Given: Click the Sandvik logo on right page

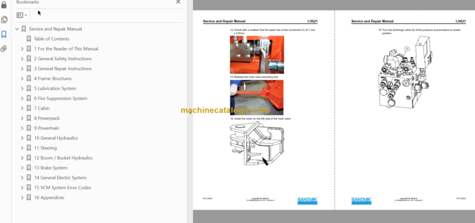Looking at the screenshot, I should tap(361, 201).
